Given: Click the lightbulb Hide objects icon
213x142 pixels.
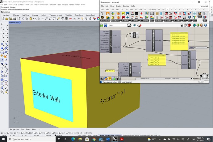Looking at the screenshot, I should (86, 19).
